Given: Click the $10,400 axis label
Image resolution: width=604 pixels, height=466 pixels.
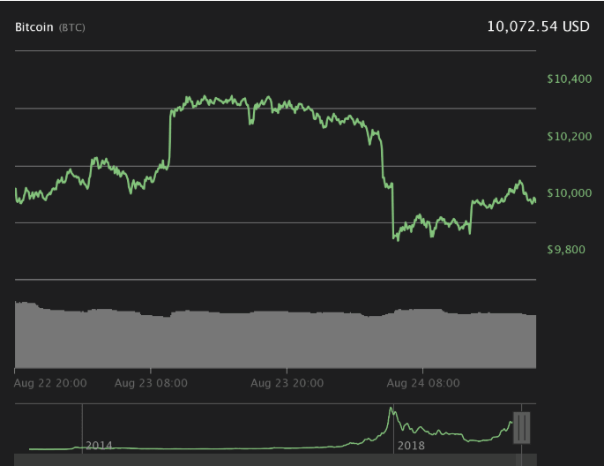Looking at the screenshot, I should 569,79.
